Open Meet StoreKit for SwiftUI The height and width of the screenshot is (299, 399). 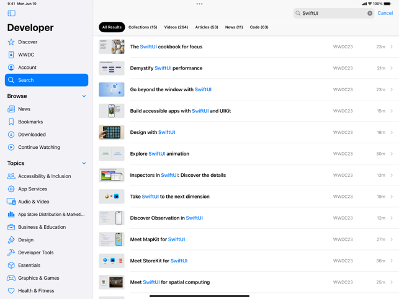pyautogui.click(x=246, y=261)
